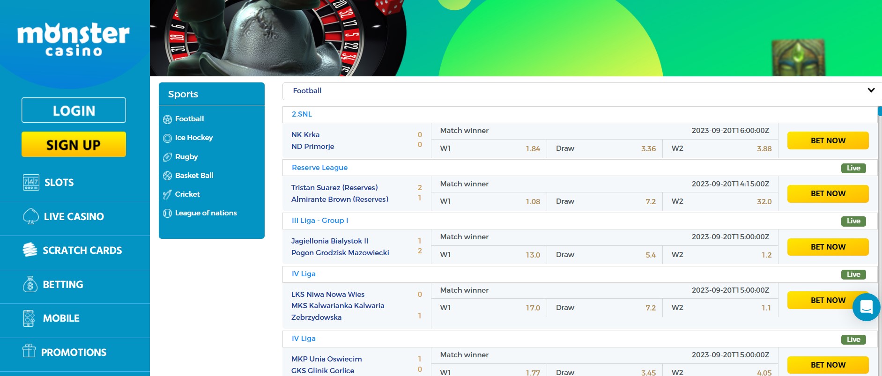Click the Live Casino spade icon
This screenshot has width=882, height=376.
coord(31,216)
